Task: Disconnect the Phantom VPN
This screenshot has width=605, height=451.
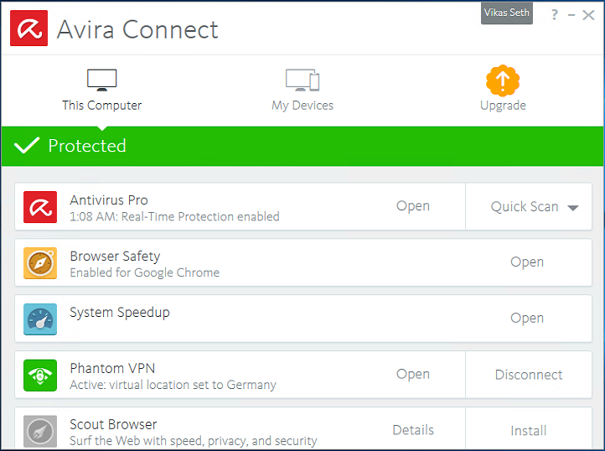Action: point(529,375)
